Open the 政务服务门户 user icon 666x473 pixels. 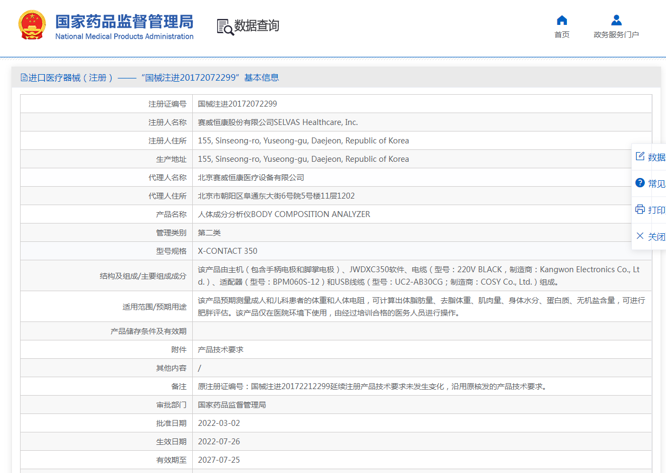(x=616, y=20)
